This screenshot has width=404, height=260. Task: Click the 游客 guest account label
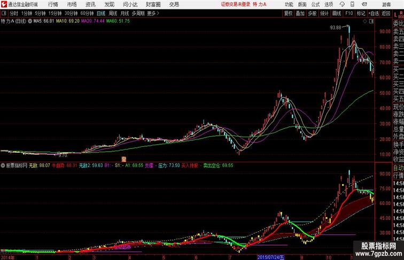point(386,4)
